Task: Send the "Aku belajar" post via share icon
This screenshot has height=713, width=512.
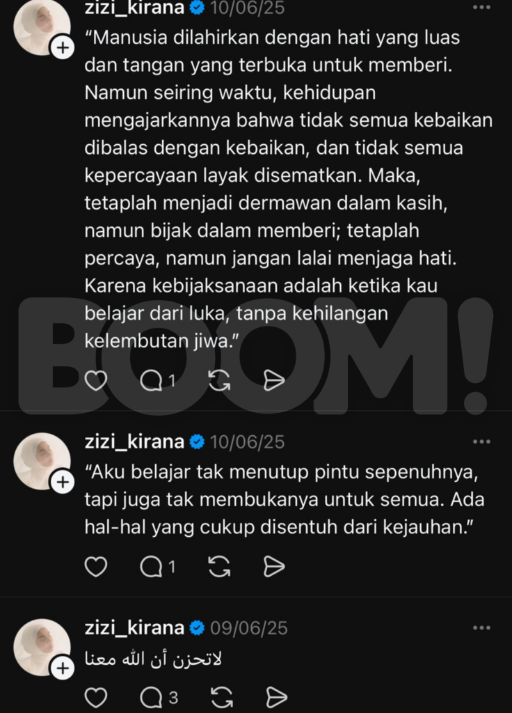Action: point(274,567)
